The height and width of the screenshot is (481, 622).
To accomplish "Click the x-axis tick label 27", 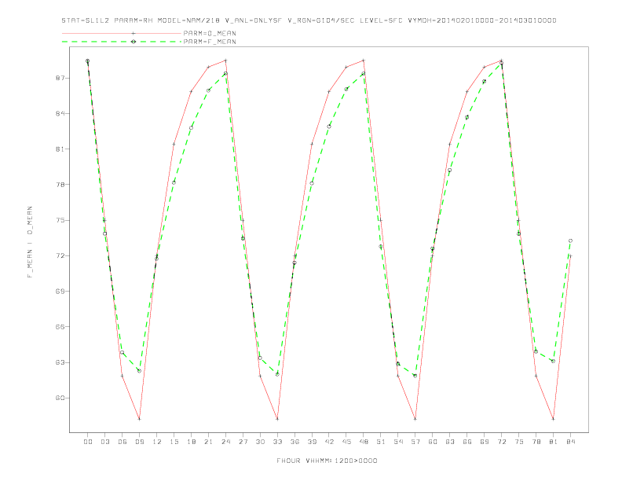I will (x=243, y=442).
